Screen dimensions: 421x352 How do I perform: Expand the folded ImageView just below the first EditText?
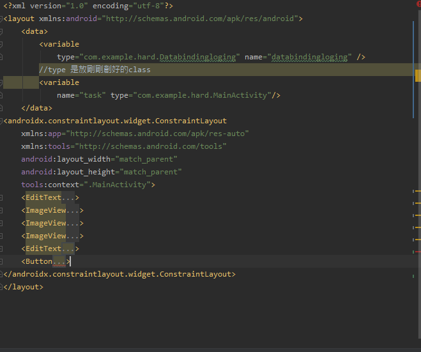click(72, 211)
